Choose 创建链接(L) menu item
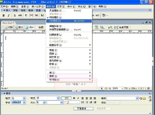This screenshot has height=115, width=155. point(69,35)
